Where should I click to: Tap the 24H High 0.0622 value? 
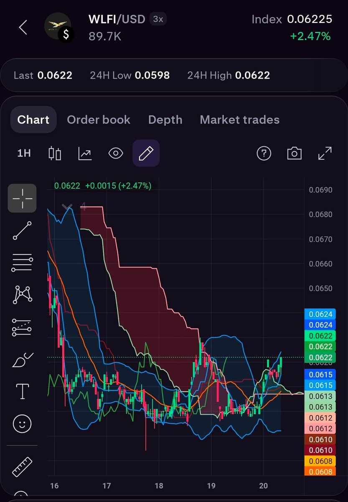(x=229, y=75)
